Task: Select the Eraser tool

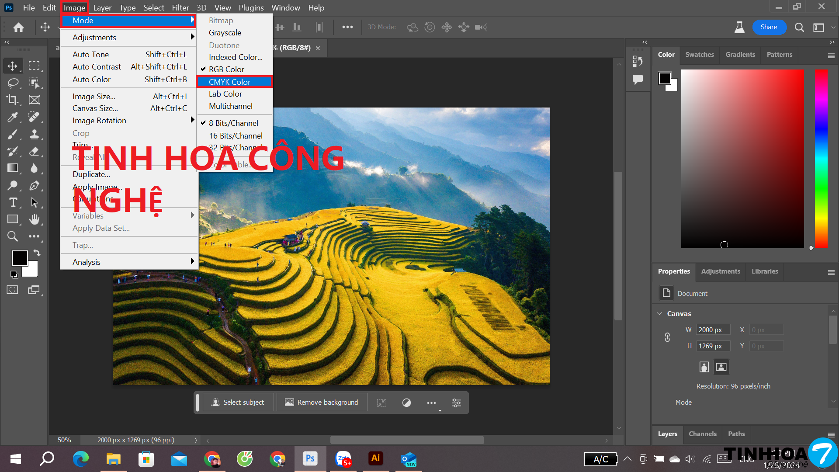Action: tap(34, 151)
